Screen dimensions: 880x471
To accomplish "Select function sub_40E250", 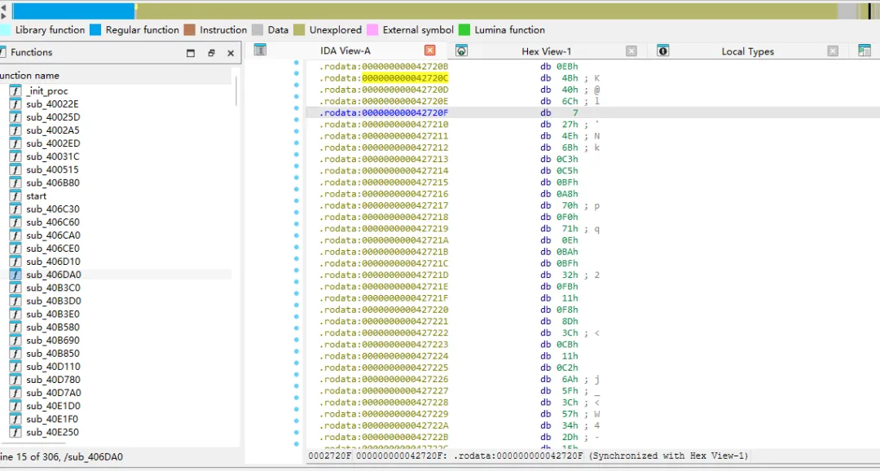I will (x=53, y=432).
